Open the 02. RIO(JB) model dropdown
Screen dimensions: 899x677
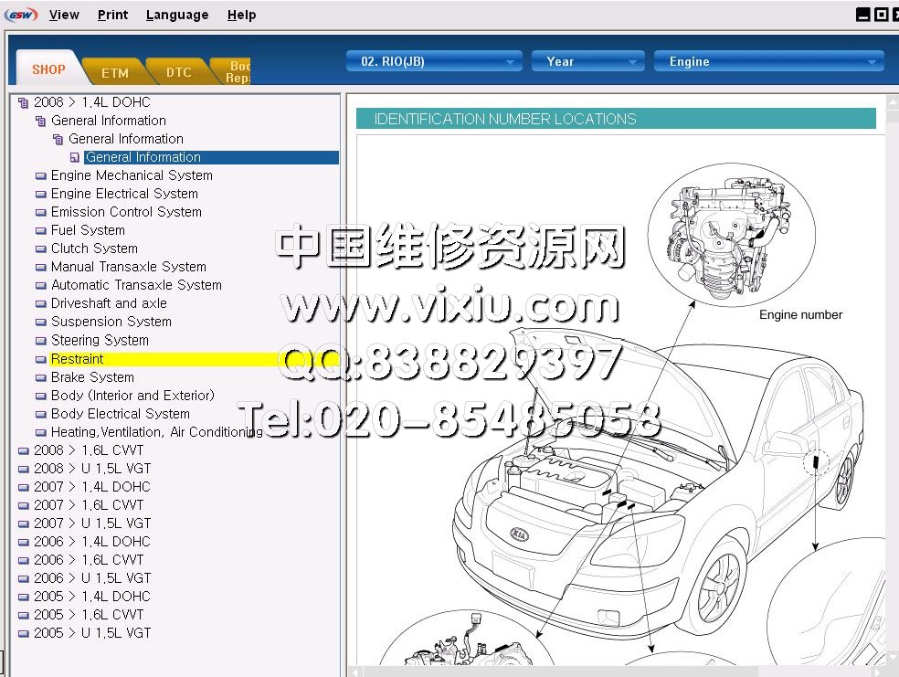(x=434, y=61)
